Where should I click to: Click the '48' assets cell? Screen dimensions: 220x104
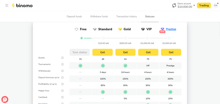(x=103, y=59)
